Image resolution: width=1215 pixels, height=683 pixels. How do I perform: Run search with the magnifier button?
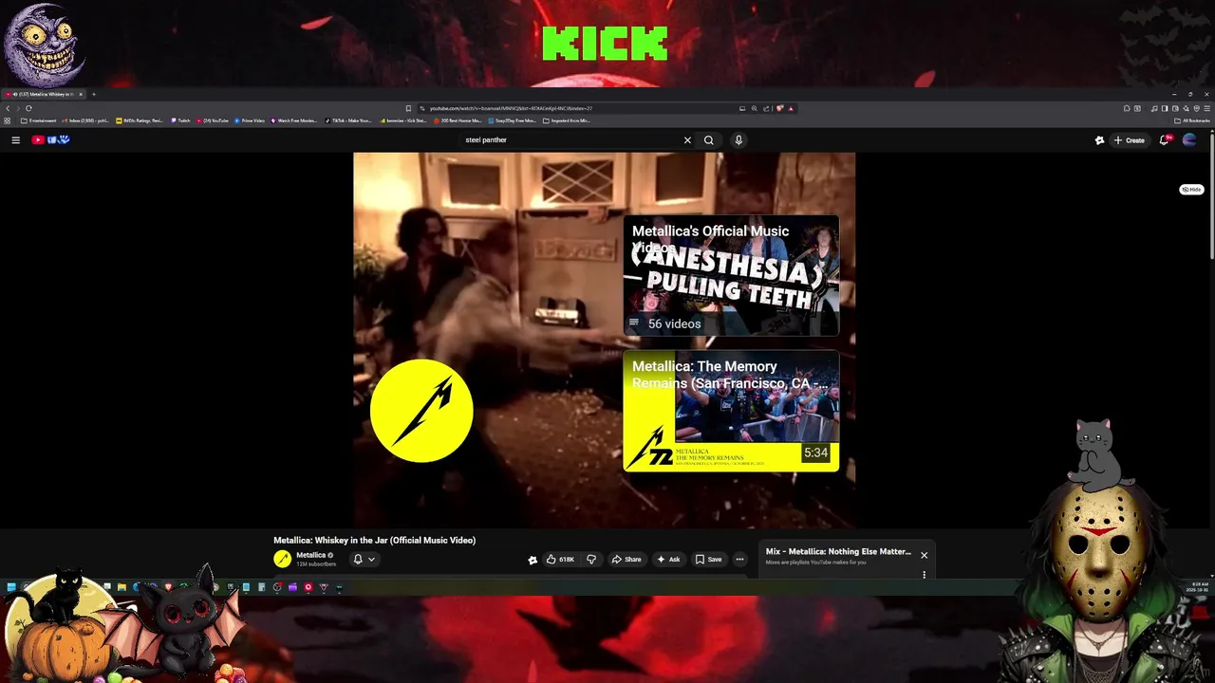click(708, 139)
